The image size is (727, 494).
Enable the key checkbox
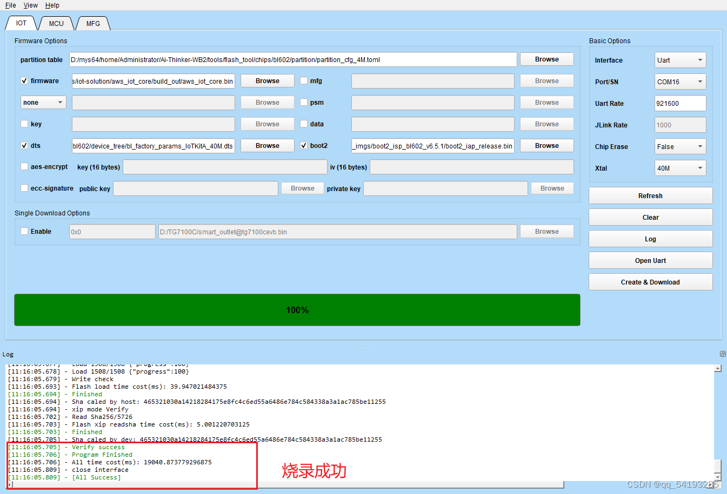[x=24, y=124]
